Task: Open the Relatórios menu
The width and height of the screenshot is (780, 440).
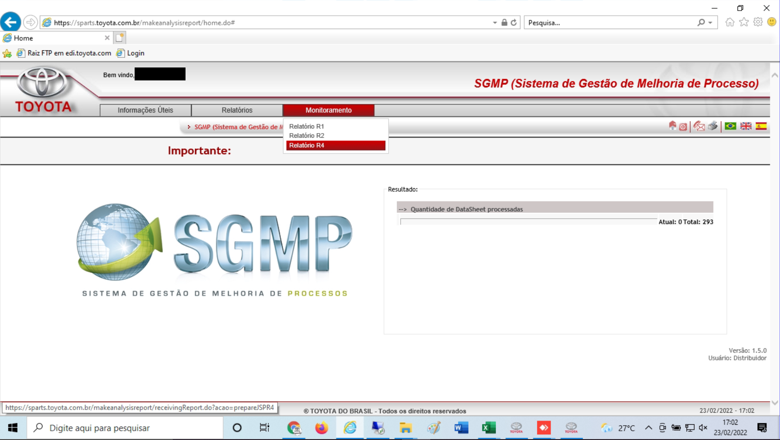Action: click(x=237, y=110)
